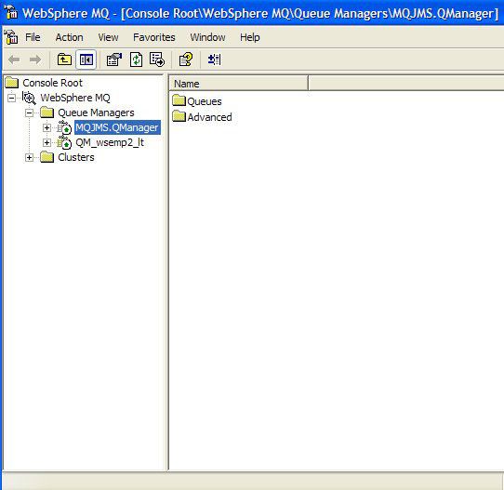The height and width of the screenshot is (490, 504).
Task: Collapse the Queue Managers tree node
Action: click(x=29, y=113)
